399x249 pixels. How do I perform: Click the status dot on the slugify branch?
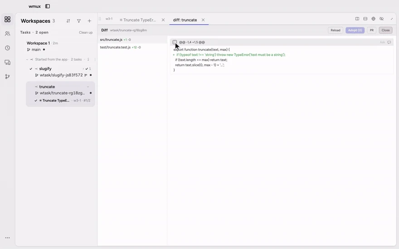click(91, 75)
